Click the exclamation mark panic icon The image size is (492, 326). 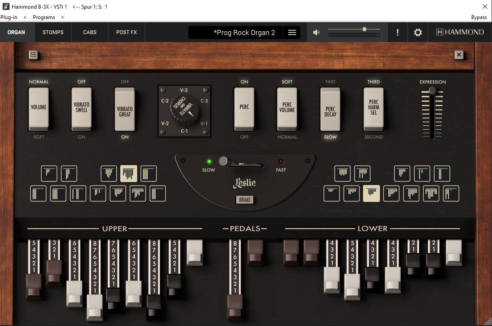(x=398, y=32)
